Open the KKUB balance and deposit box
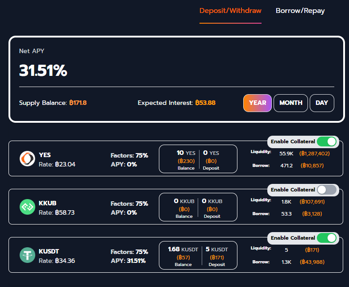The height and width of the screenshot is (287, 349). (198, 207)
